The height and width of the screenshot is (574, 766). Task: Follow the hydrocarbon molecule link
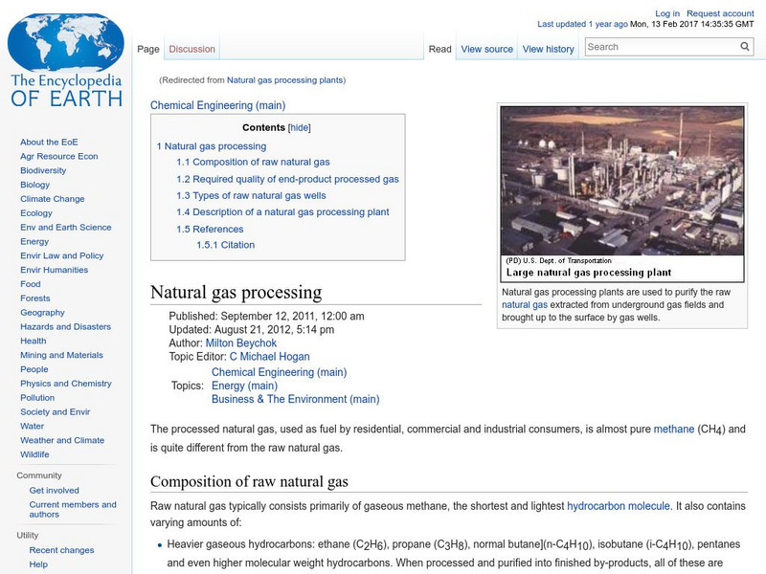pos(618,506)
